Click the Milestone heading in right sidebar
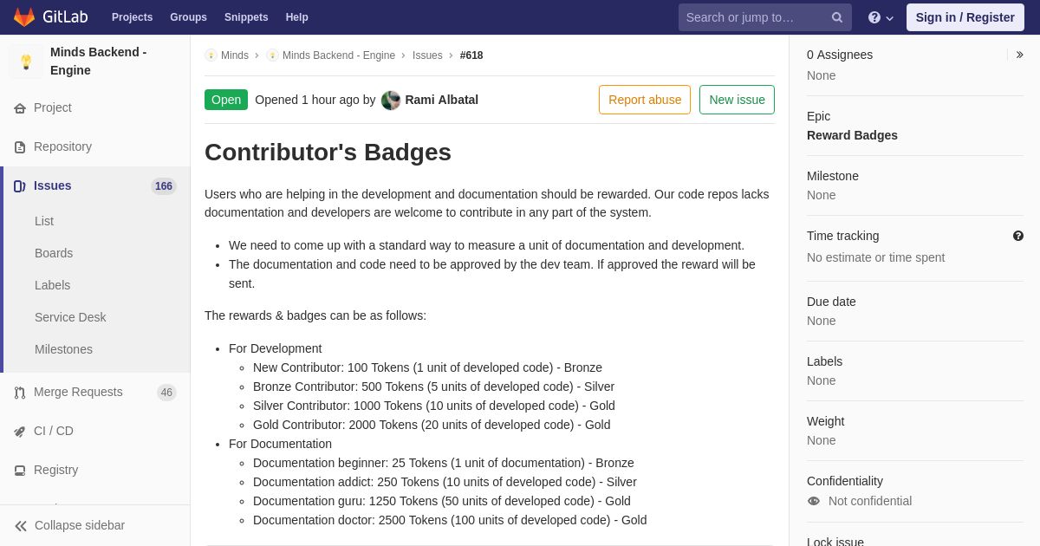 pos(833,176)
